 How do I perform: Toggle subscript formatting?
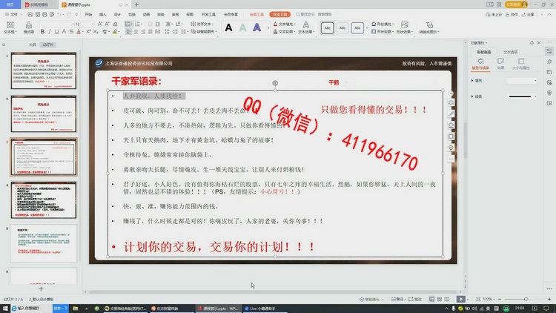click(96, 32)
